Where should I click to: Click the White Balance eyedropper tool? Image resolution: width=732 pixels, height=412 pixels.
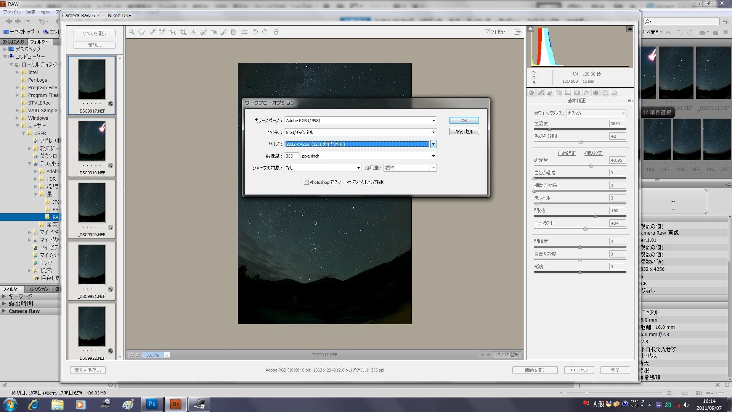pyautogui.click(x=152, y=32)
